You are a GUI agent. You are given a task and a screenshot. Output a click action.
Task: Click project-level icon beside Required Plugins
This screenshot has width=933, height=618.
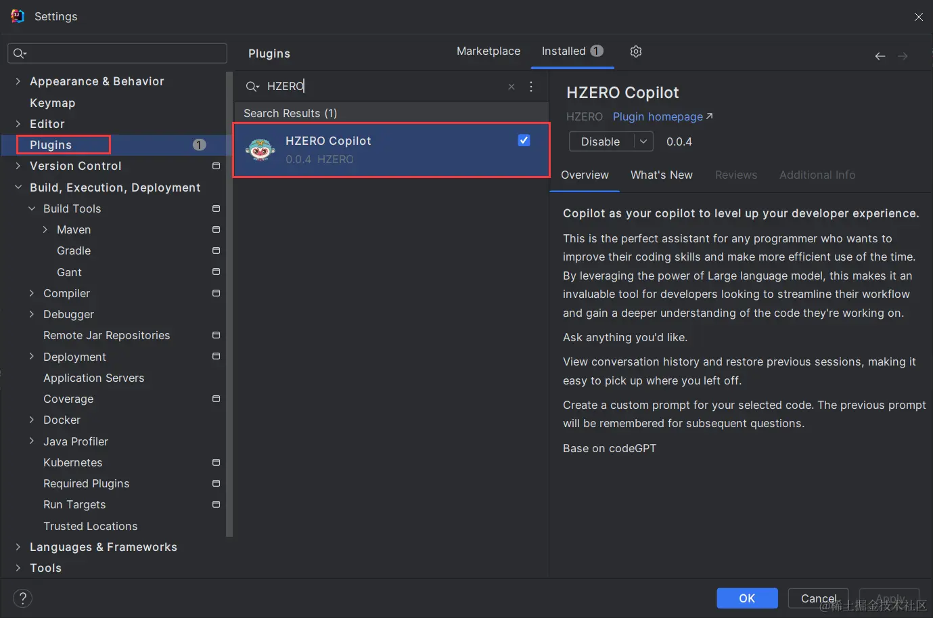[x=216, y=483]
